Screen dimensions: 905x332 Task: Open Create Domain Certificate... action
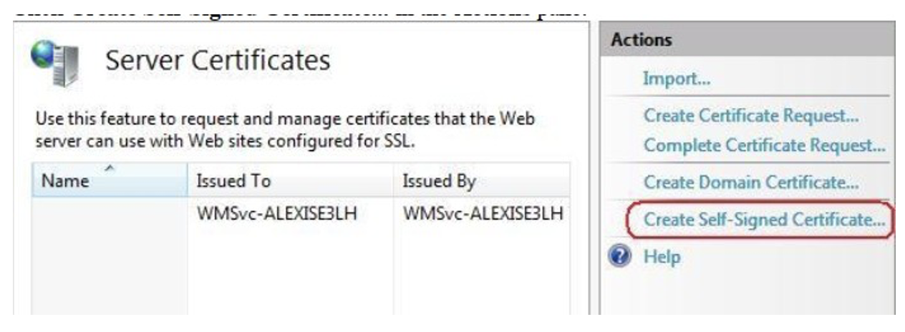751,182
